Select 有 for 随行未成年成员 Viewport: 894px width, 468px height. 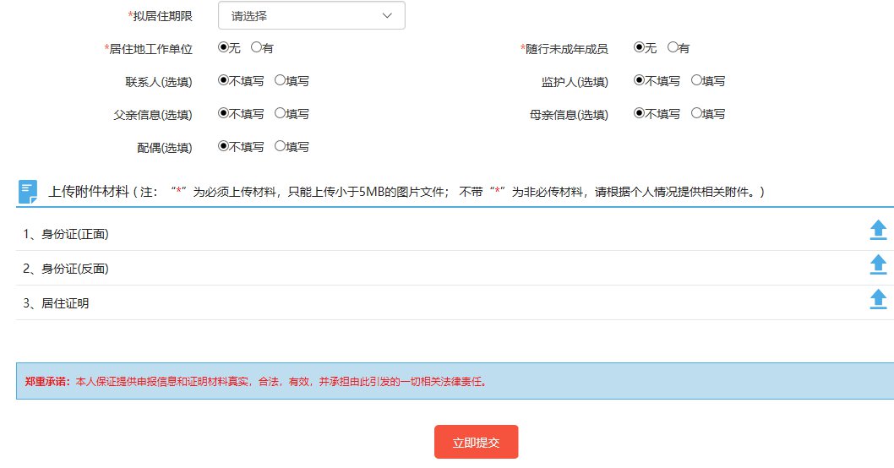(673, 48)
